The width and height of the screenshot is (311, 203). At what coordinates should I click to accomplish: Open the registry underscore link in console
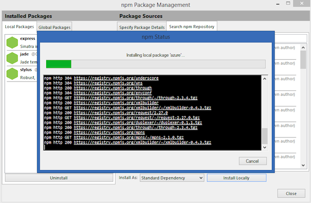click(116, 78)
